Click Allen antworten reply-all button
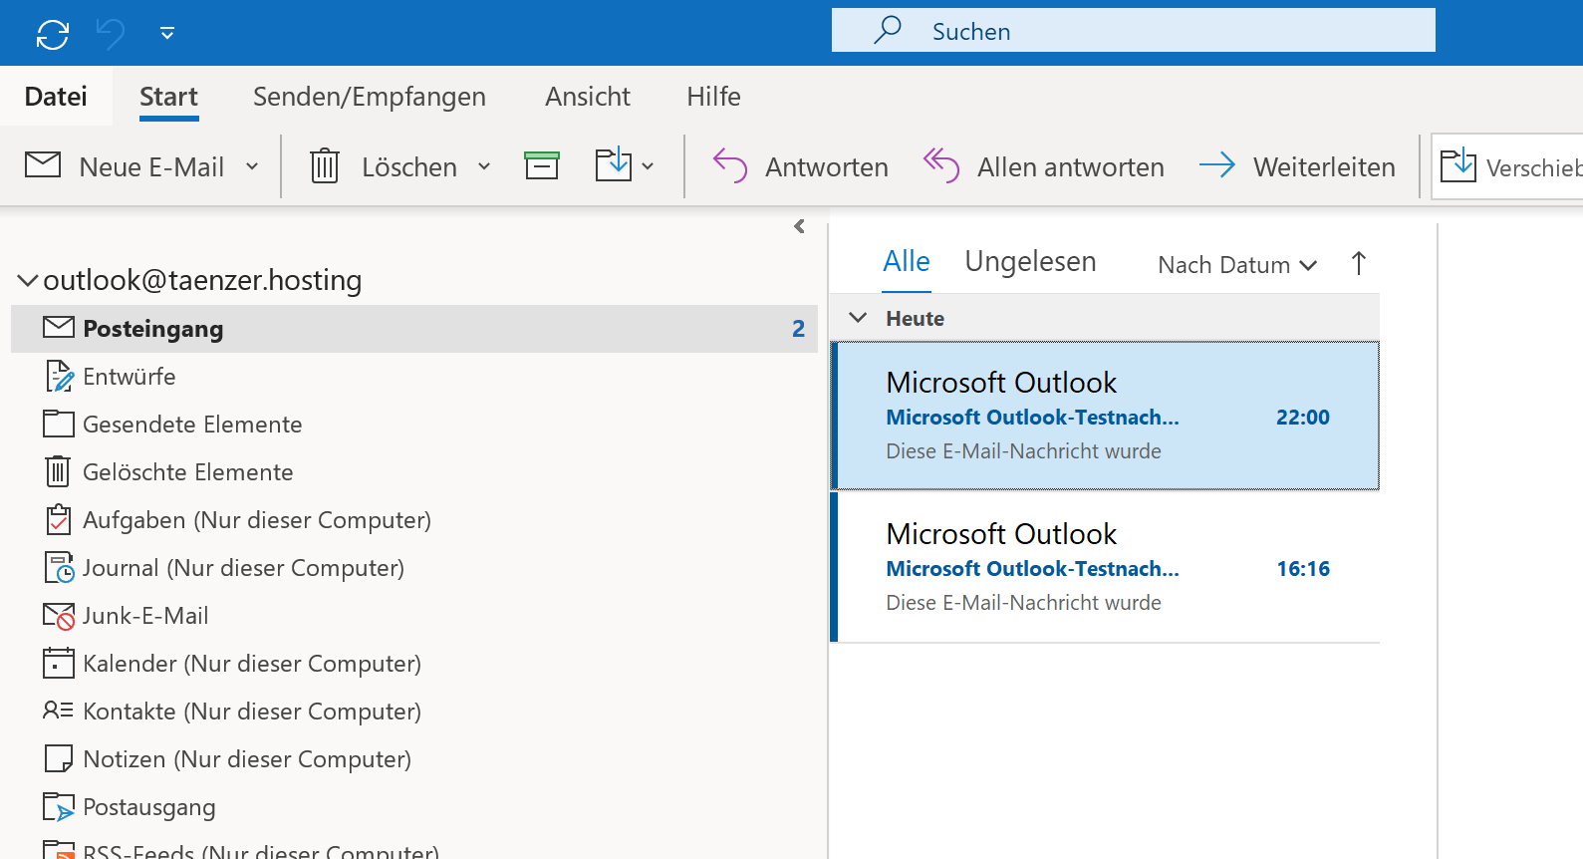This screenshot has height=859, width=1583. 1043,166
